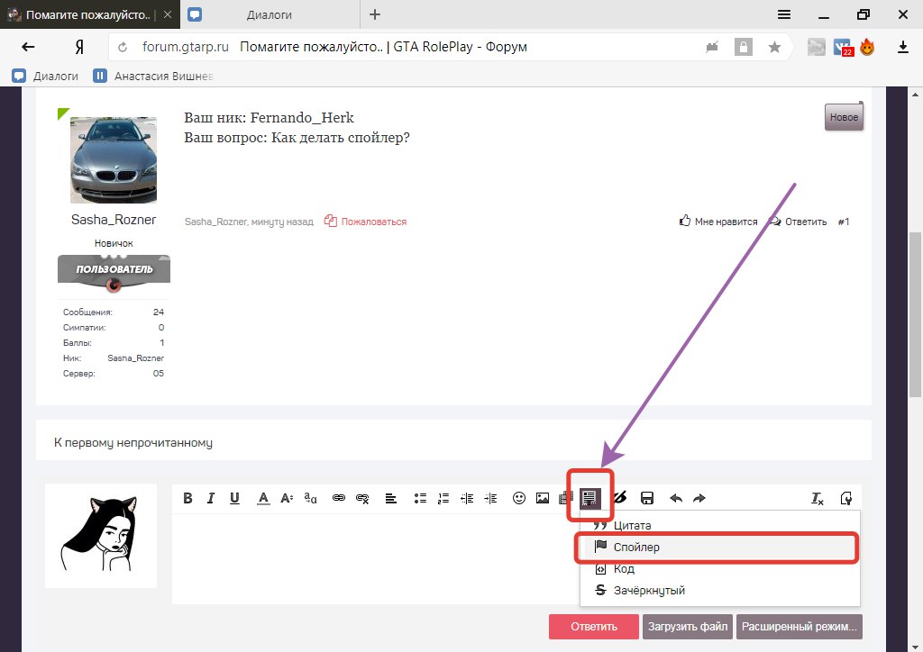Click the insert image icon
Image resolution: width=923 pixels, height=652 pixels.
(543, 498)
